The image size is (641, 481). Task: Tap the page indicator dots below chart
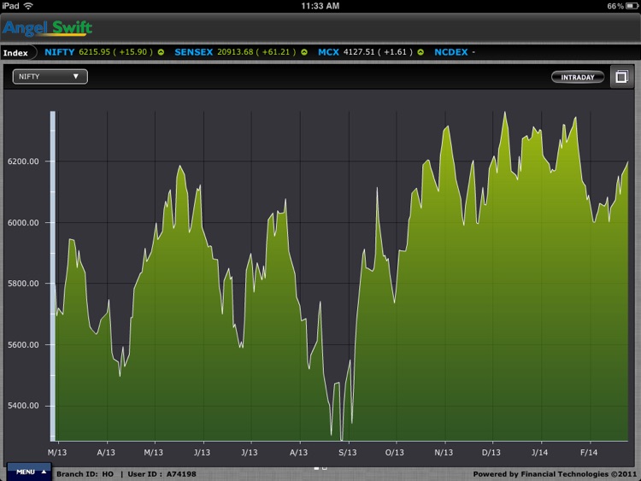(x=320, y=467)
